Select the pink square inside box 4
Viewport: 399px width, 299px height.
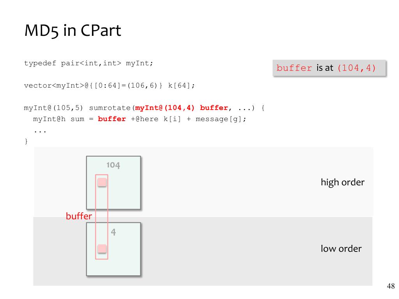102,249
